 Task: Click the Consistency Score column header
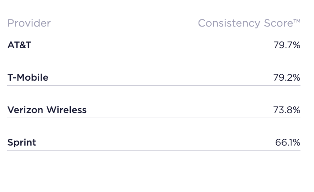coord(249,23)
